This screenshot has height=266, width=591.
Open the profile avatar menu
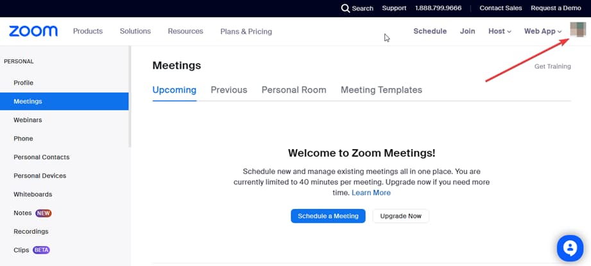pos(578,30)
